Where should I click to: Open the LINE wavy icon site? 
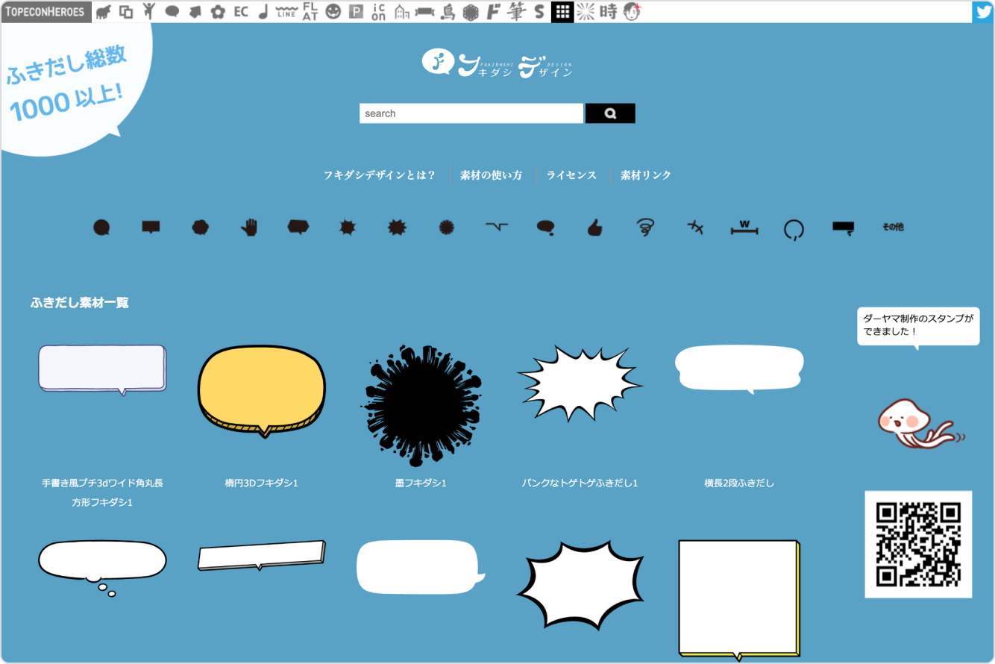286,12
